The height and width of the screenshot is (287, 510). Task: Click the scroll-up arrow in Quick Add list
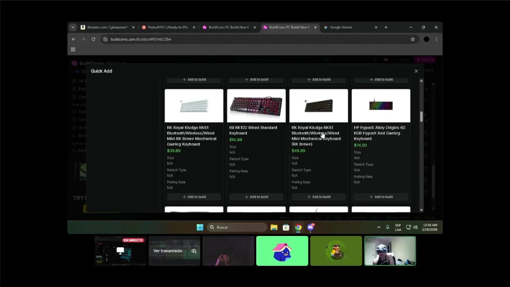tap(421, 81)
